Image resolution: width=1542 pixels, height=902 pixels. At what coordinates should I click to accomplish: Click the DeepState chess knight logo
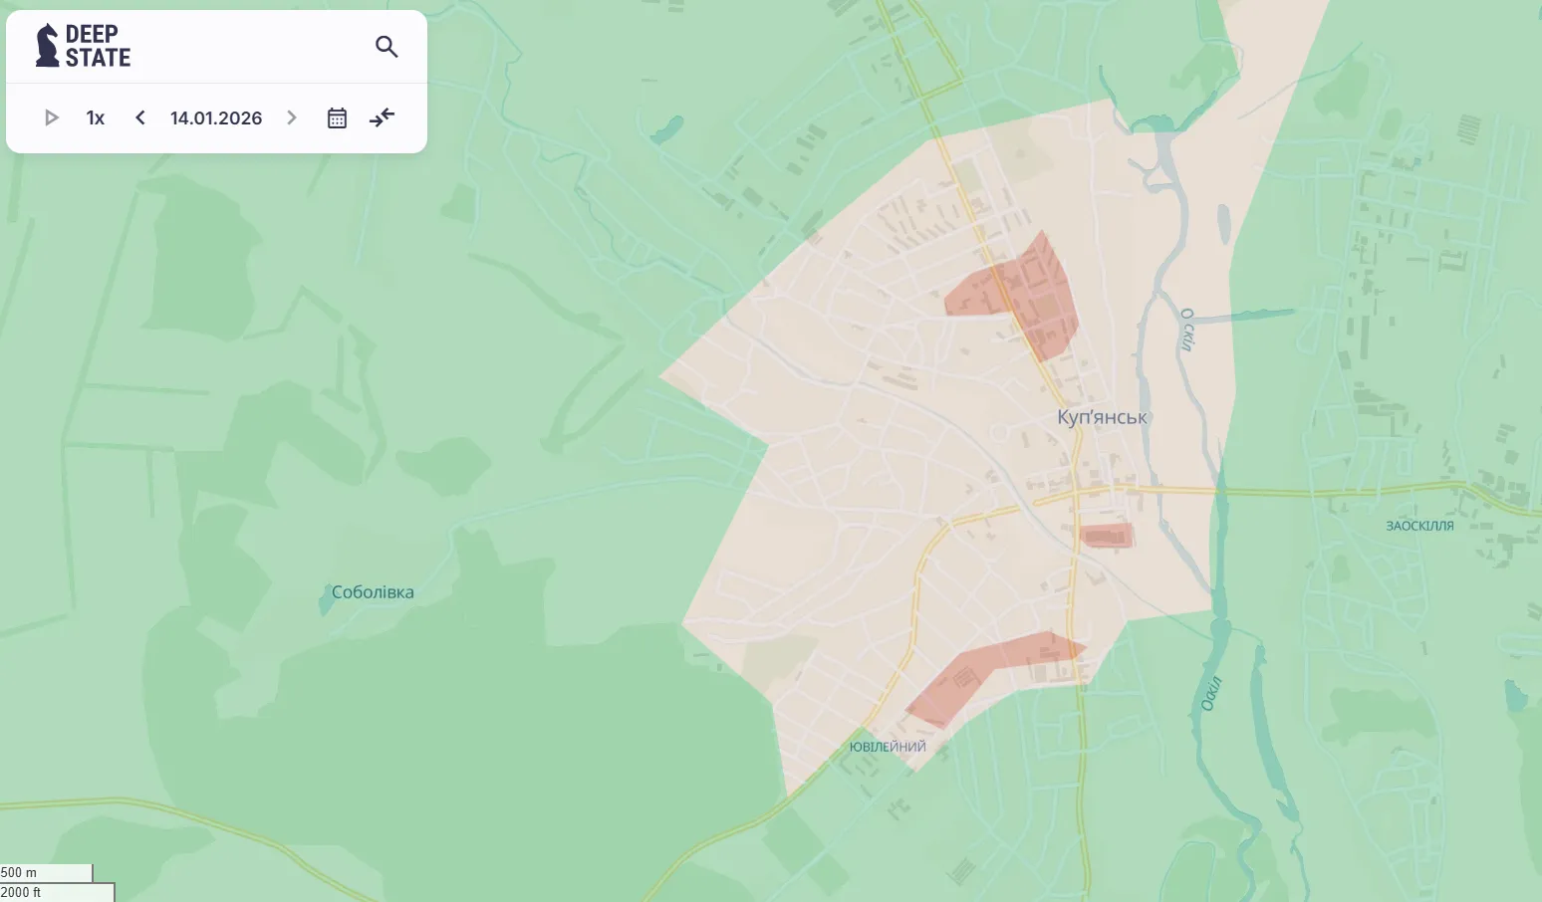pos(47,46)
